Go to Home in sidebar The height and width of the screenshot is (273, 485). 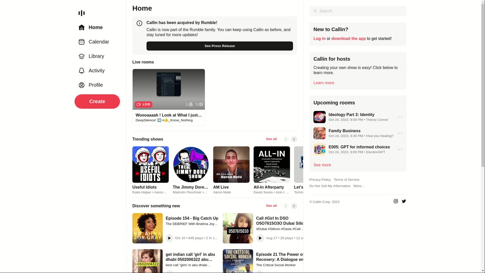point(95,27)
